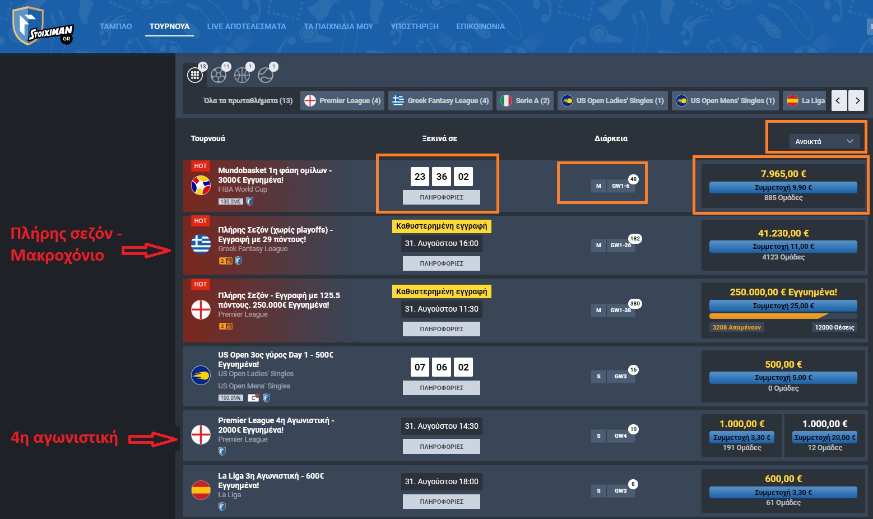Click the GW1-6 duration badge
The height and width of the screenshot is (519, 873).
click(621, 186)
